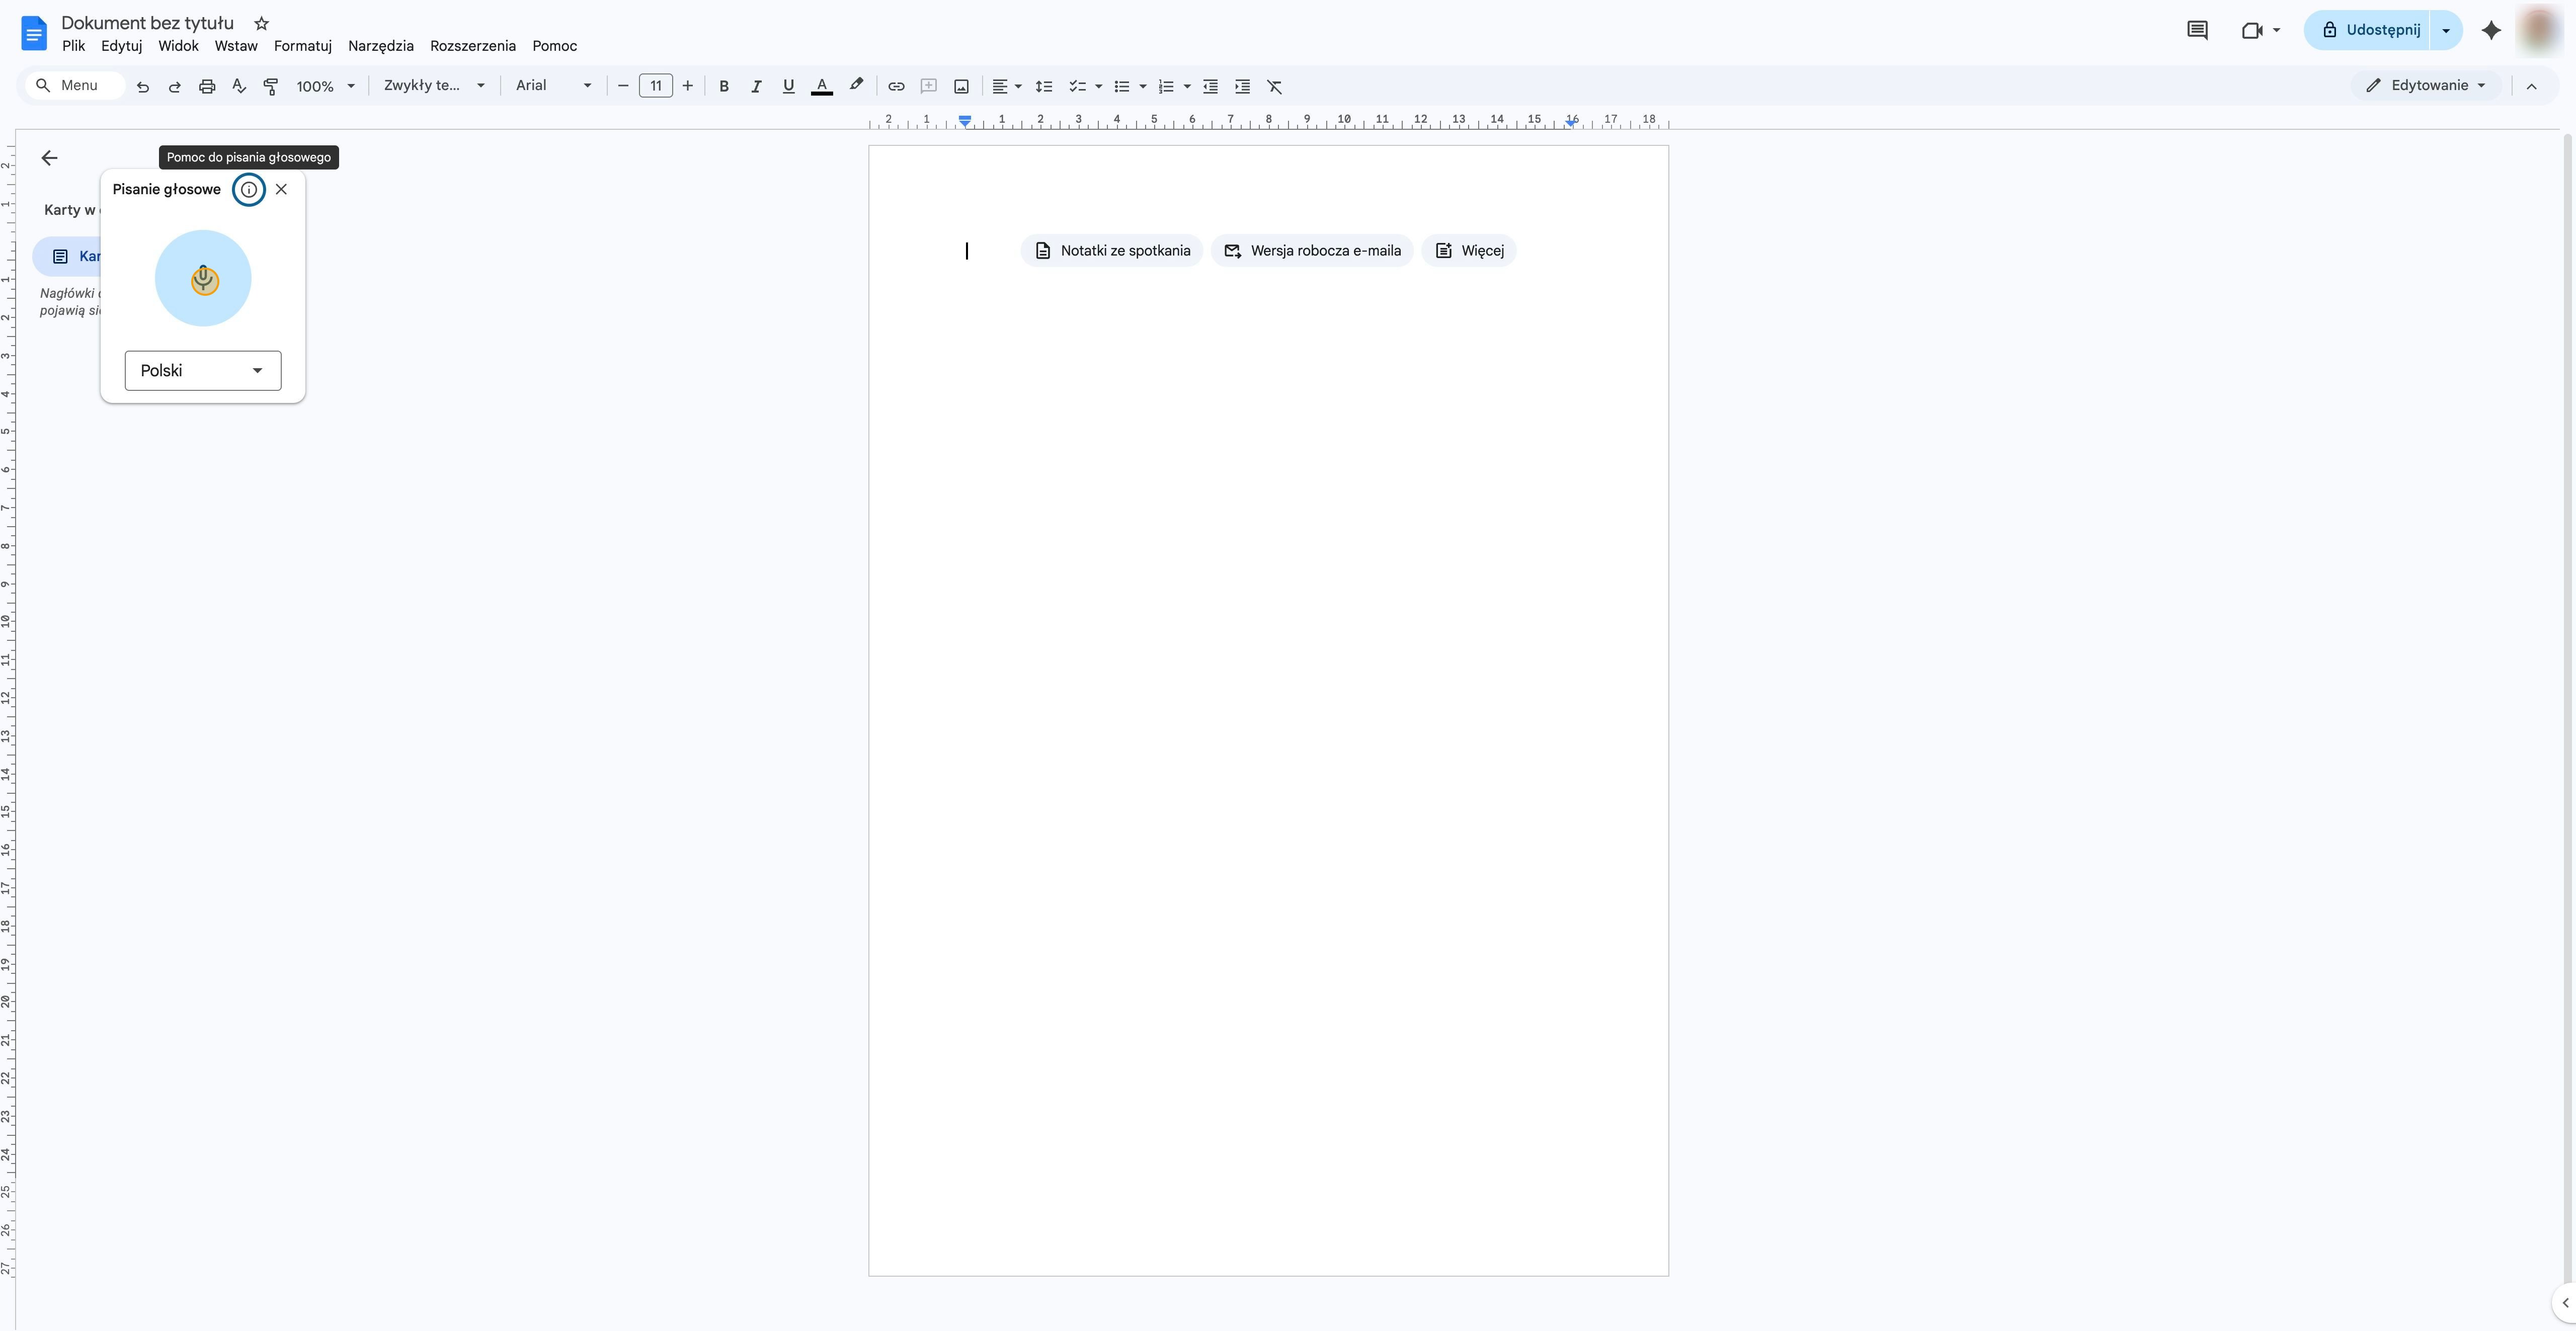Open the Arial font dropdown

click(553, 86)
